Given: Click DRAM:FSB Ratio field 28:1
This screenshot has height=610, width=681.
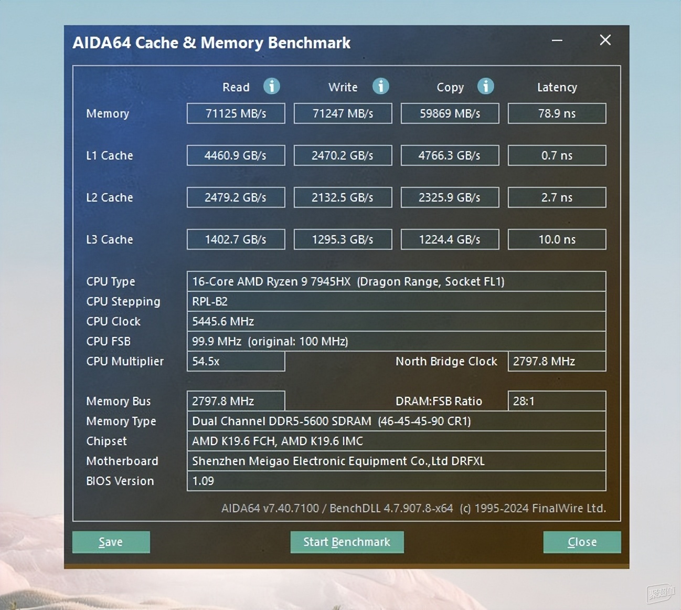Looking at the screenshot, I should (557, 401).
